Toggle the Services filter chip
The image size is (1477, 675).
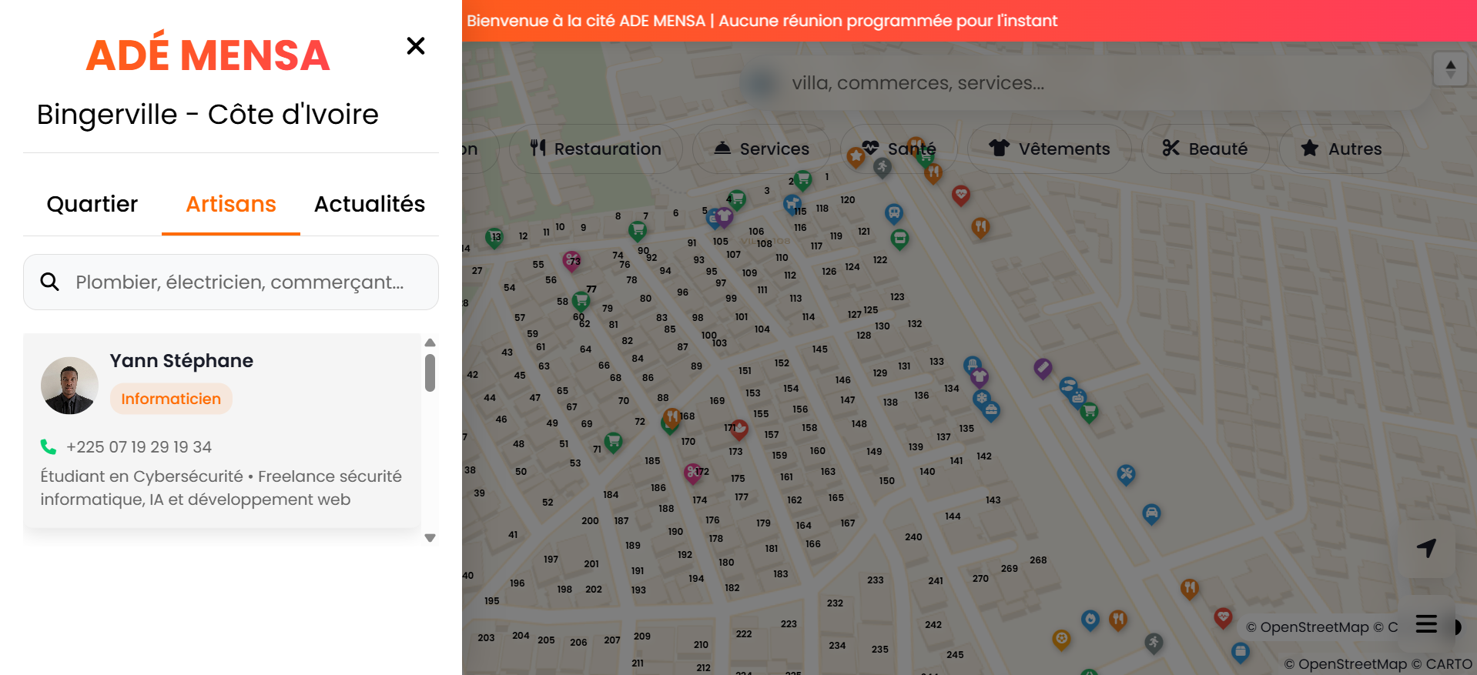pos(762,149)
